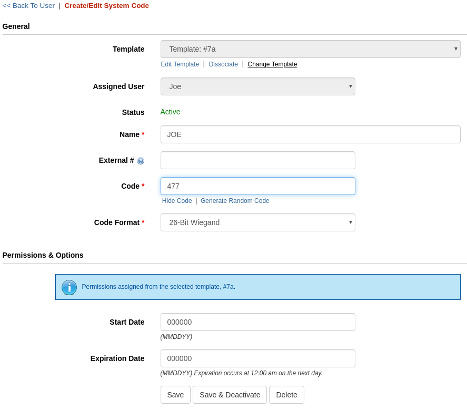Go back via Back To User link
The height and width of the screenshot is (409, 467).
click(28, 6)
